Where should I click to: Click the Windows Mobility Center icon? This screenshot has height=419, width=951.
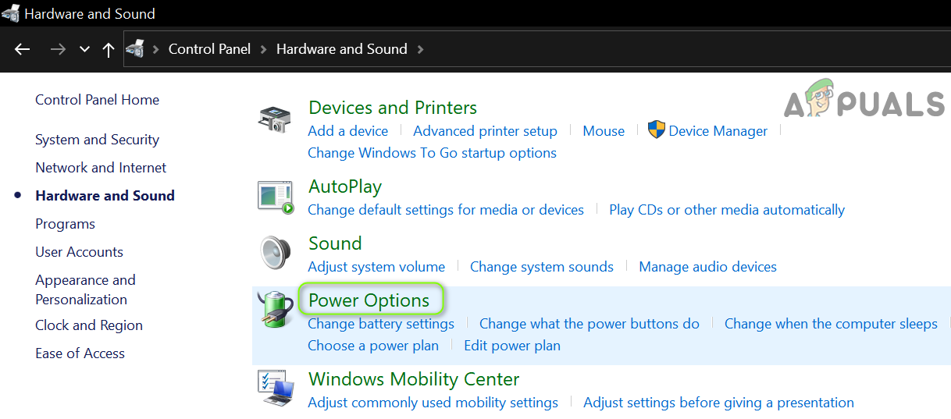(276, 389)
